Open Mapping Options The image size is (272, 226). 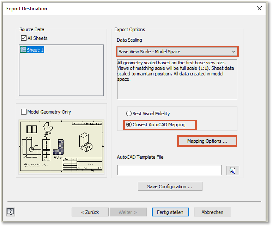coord(207,141)
